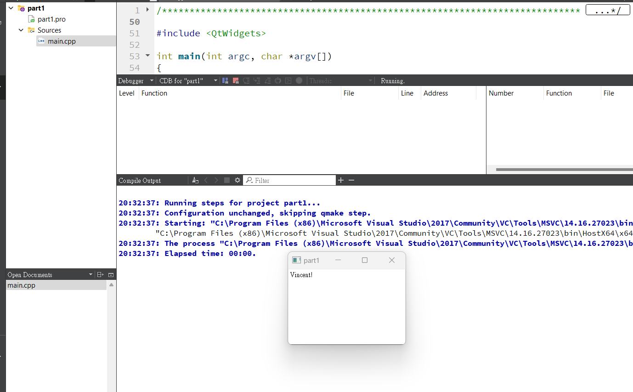The image size is (633, 392).
Task: Click inside the Filter search field
Action: click(x=289, y=180)
